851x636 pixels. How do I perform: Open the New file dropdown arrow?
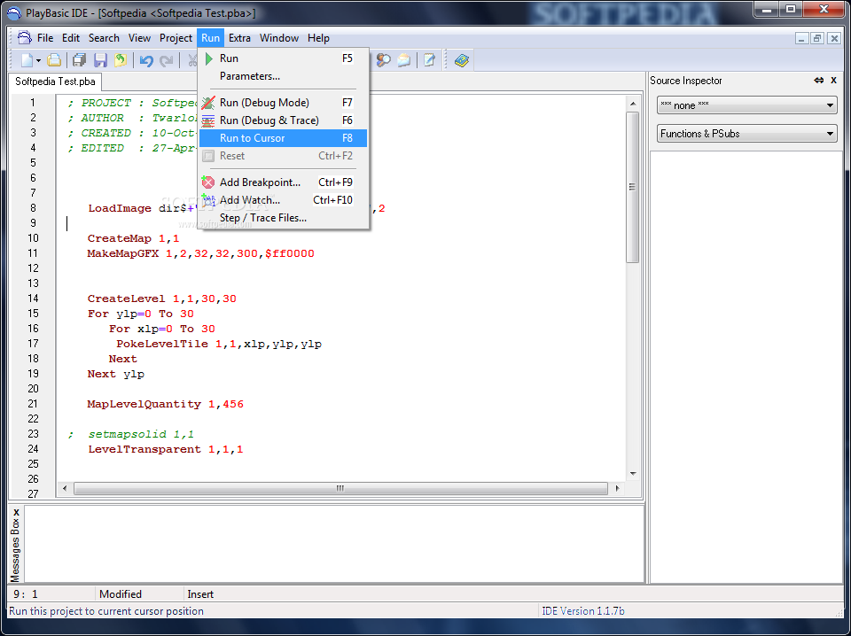pos(38,61)
